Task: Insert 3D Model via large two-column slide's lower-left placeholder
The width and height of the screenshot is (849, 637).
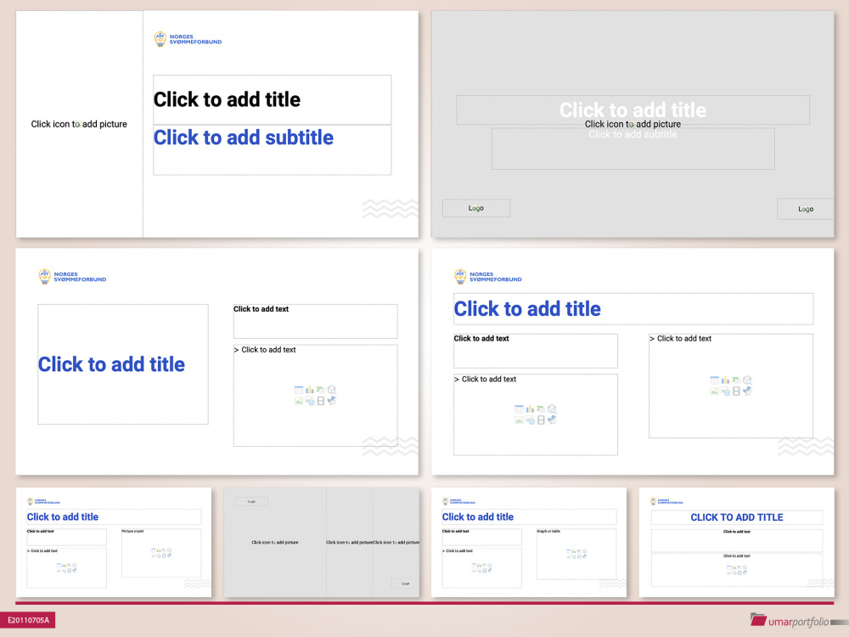Action: [552, 409]
